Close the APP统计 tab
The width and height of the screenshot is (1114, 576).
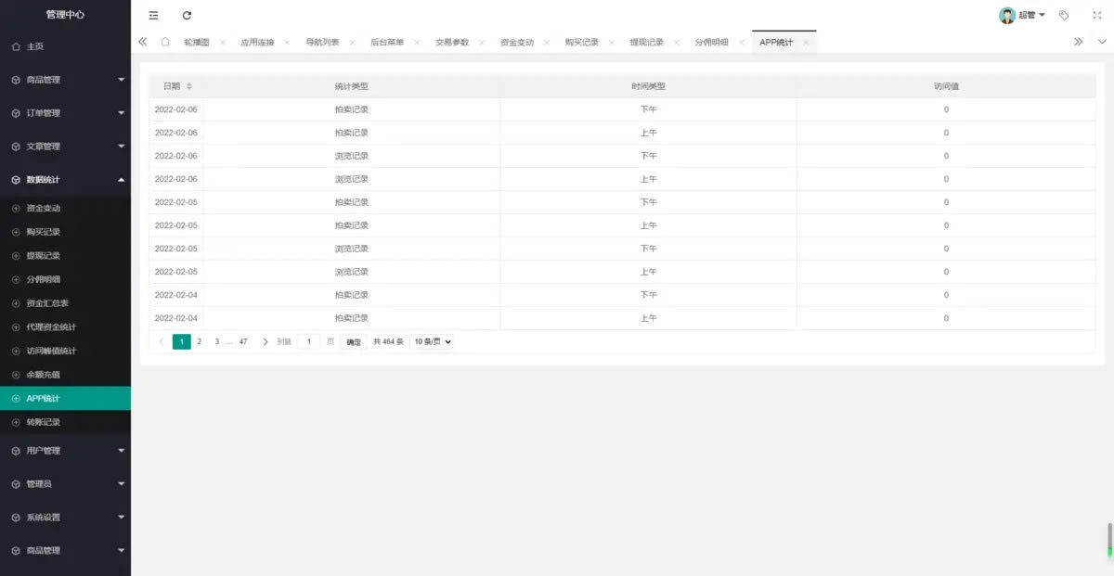(806, 43)
